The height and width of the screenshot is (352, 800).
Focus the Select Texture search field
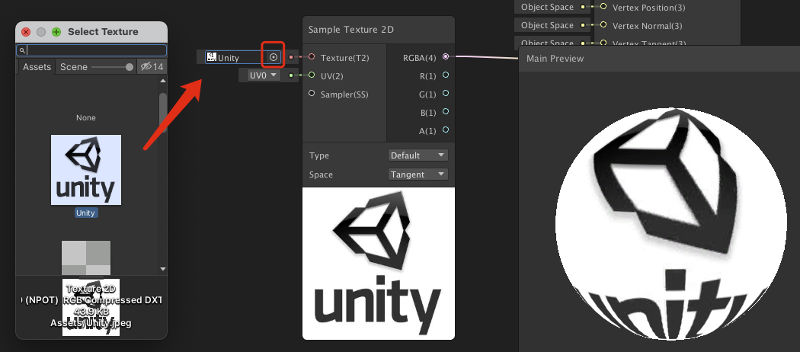tap(92, 50)
